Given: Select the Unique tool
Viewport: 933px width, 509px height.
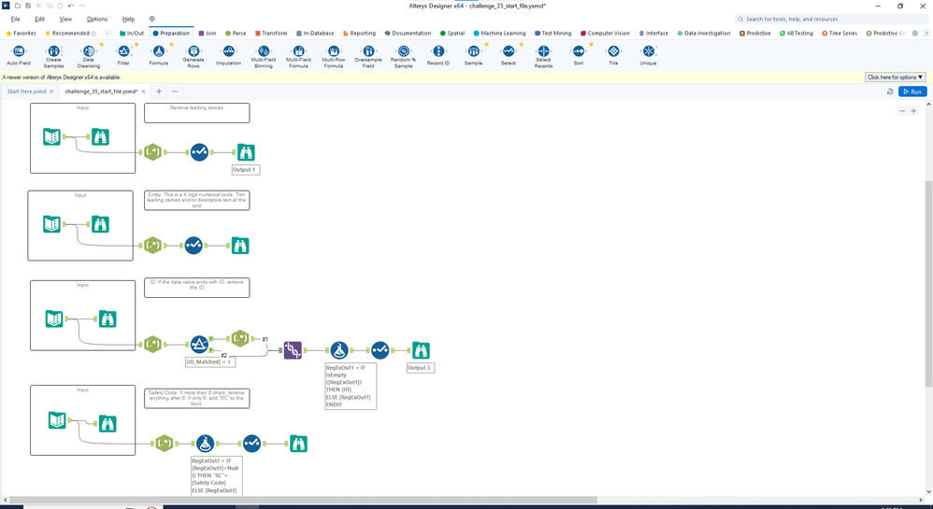Looking at the screenshot, I should point(648,51).
